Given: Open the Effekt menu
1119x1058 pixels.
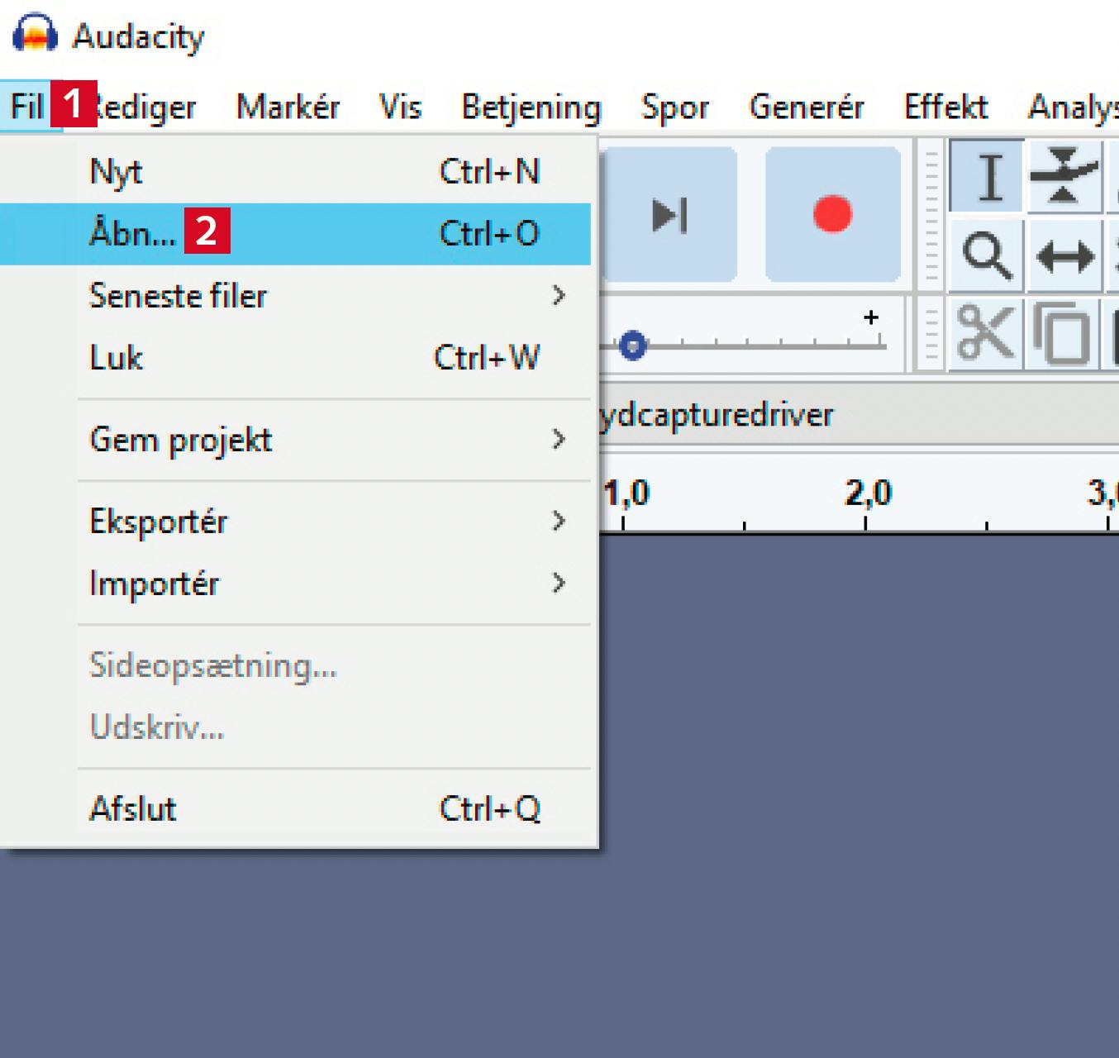Looking at the screenshot, I should click(945, 107).
